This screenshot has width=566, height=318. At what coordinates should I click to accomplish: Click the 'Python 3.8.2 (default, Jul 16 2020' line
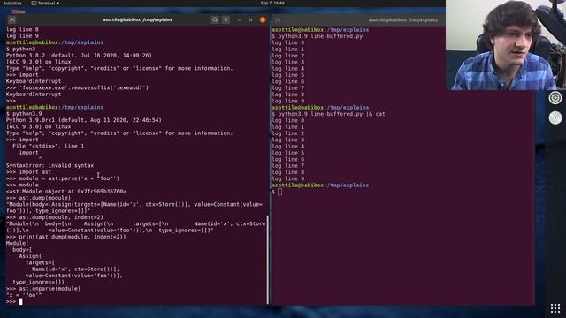[x=79, y=56]
